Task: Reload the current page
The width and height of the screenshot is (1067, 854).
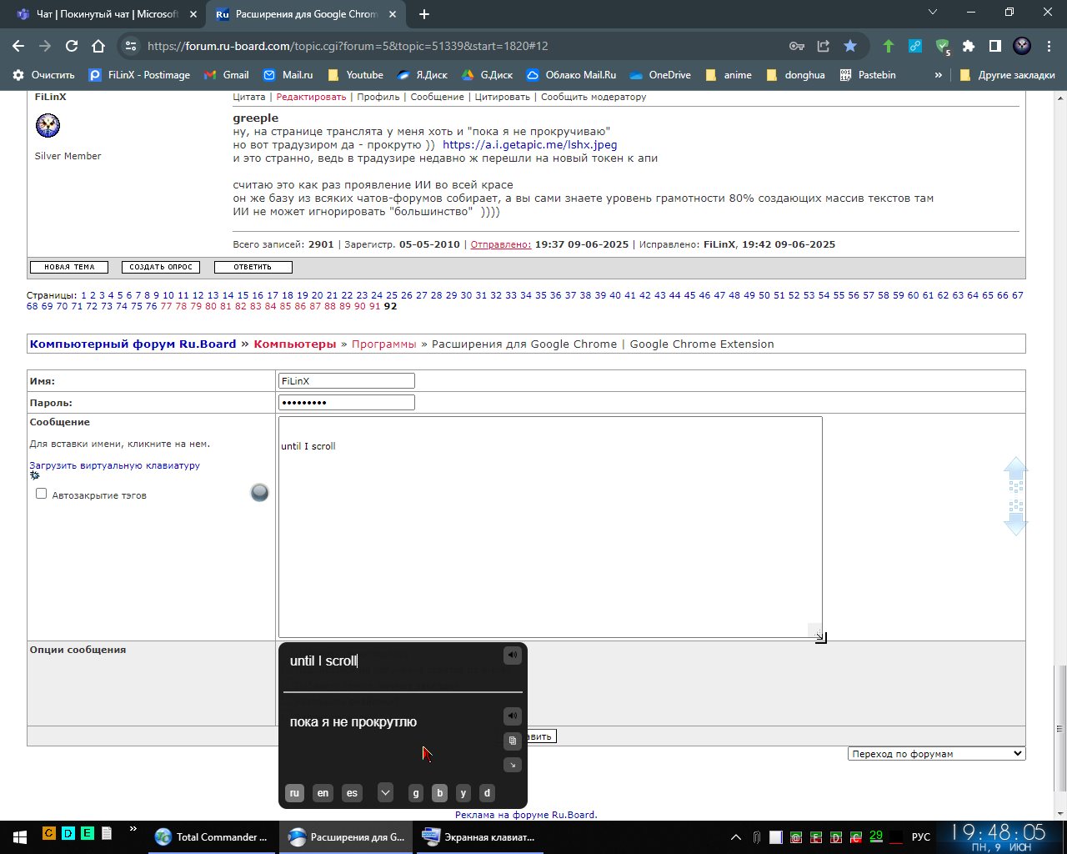Action: [72, 46]
